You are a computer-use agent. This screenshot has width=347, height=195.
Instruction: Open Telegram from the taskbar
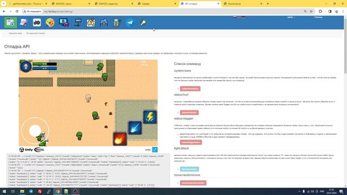31,191
